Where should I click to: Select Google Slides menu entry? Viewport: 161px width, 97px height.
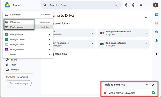point(28,45)
